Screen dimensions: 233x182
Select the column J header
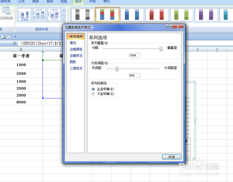(x=217, y=50)
